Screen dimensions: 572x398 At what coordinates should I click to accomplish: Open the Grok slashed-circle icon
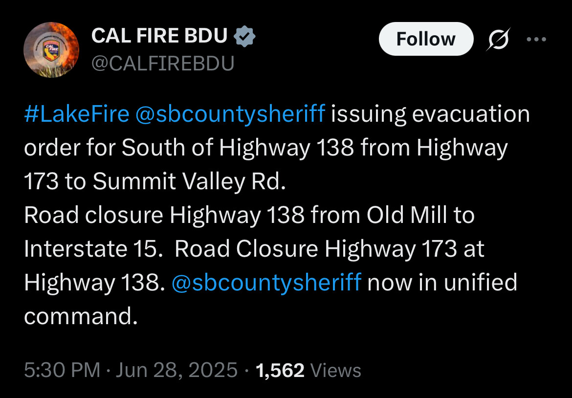[x=498, y=39]
